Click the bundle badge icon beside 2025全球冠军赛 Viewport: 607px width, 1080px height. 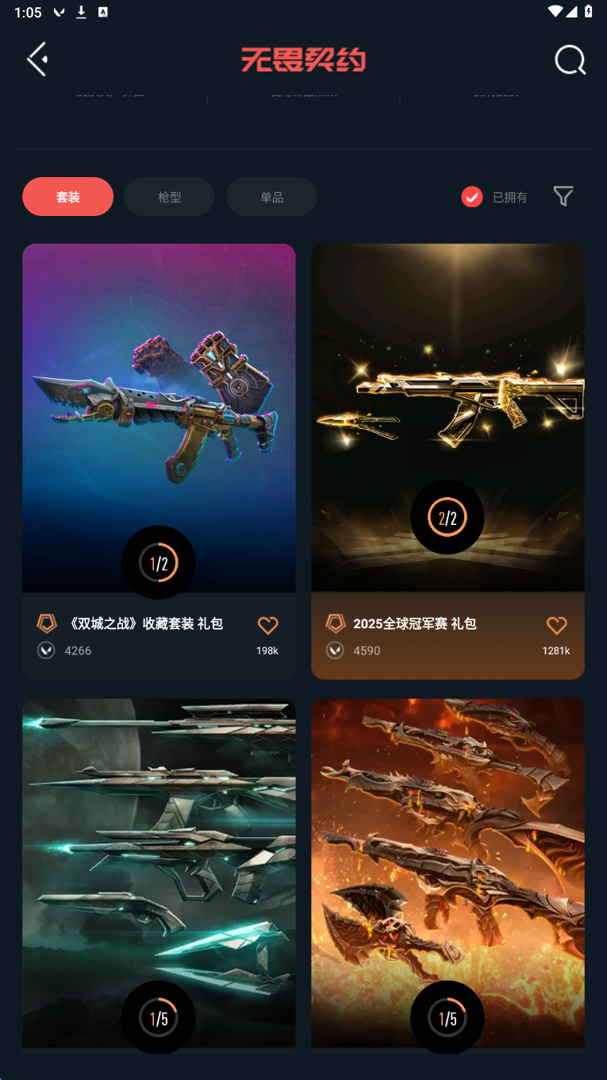(336, 623)
